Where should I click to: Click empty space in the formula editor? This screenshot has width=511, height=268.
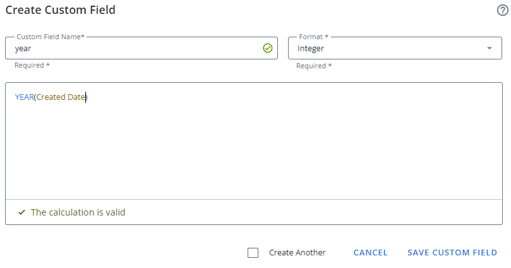pos(253,152)
